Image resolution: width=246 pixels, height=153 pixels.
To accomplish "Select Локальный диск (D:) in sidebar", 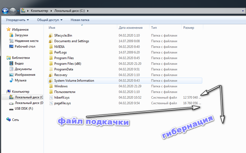I will (29, 103).
